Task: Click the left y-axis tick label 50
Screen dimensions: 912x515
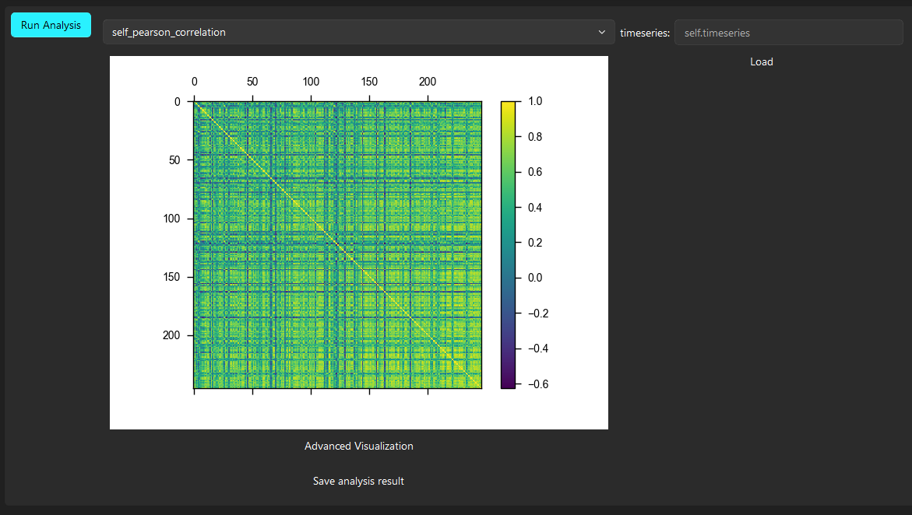Action: tap(174, 160)
